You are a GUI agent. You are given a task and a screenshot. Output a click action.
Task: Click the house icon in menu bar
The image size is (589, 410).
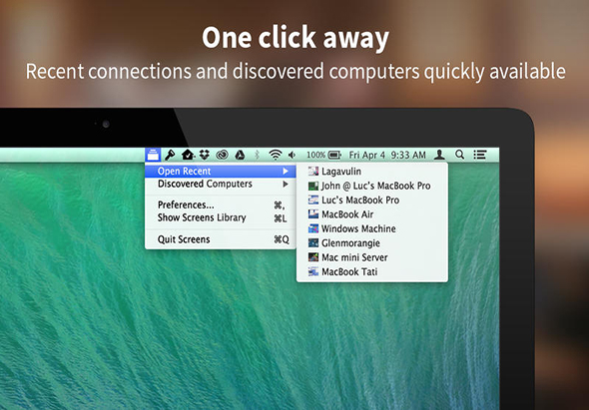[x=188, y=155]
